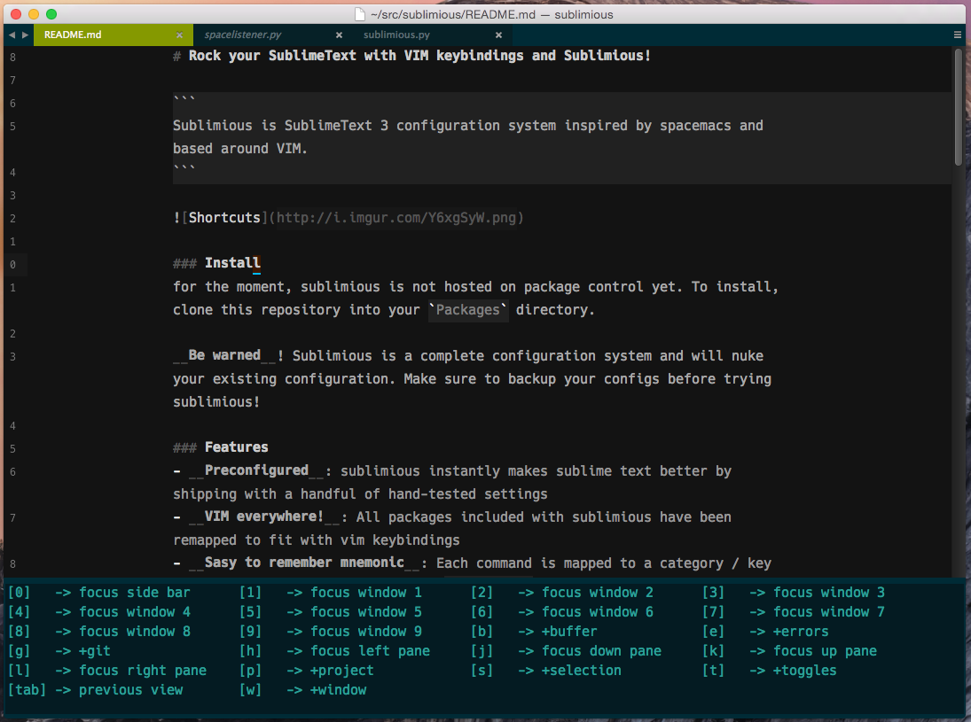This screenshot has height=722, width=971.
Task: Click the Features heading line
Action: click(221, 447)
